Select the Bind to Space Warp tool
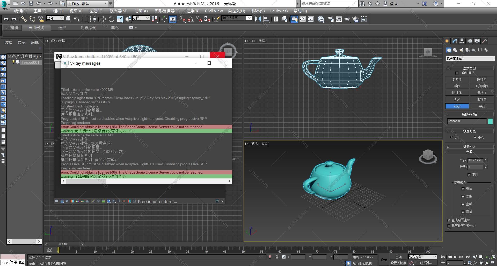The height and width of the screenshot is (266, 497). [41, 19]
